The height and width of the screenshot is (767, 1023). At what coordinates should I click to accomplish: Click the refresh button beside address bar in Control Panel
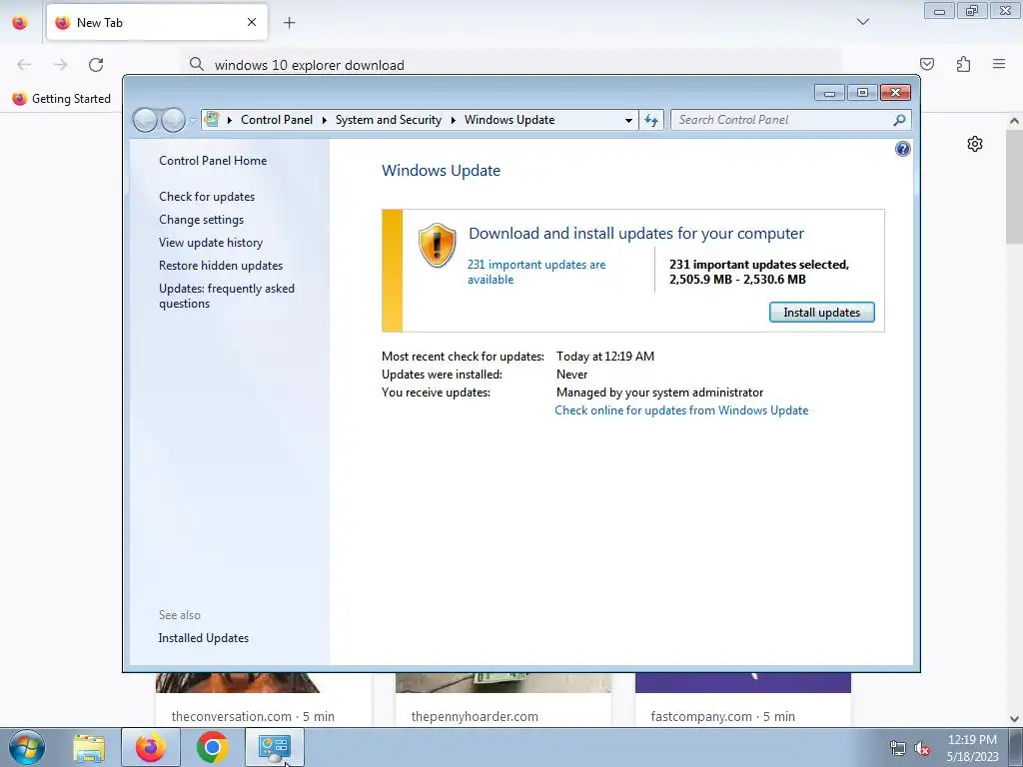tap(651, 120)
